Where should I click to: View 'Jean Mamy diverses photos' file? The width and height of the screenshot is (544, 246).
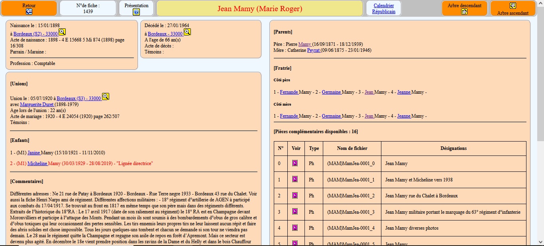pos(295,228)
